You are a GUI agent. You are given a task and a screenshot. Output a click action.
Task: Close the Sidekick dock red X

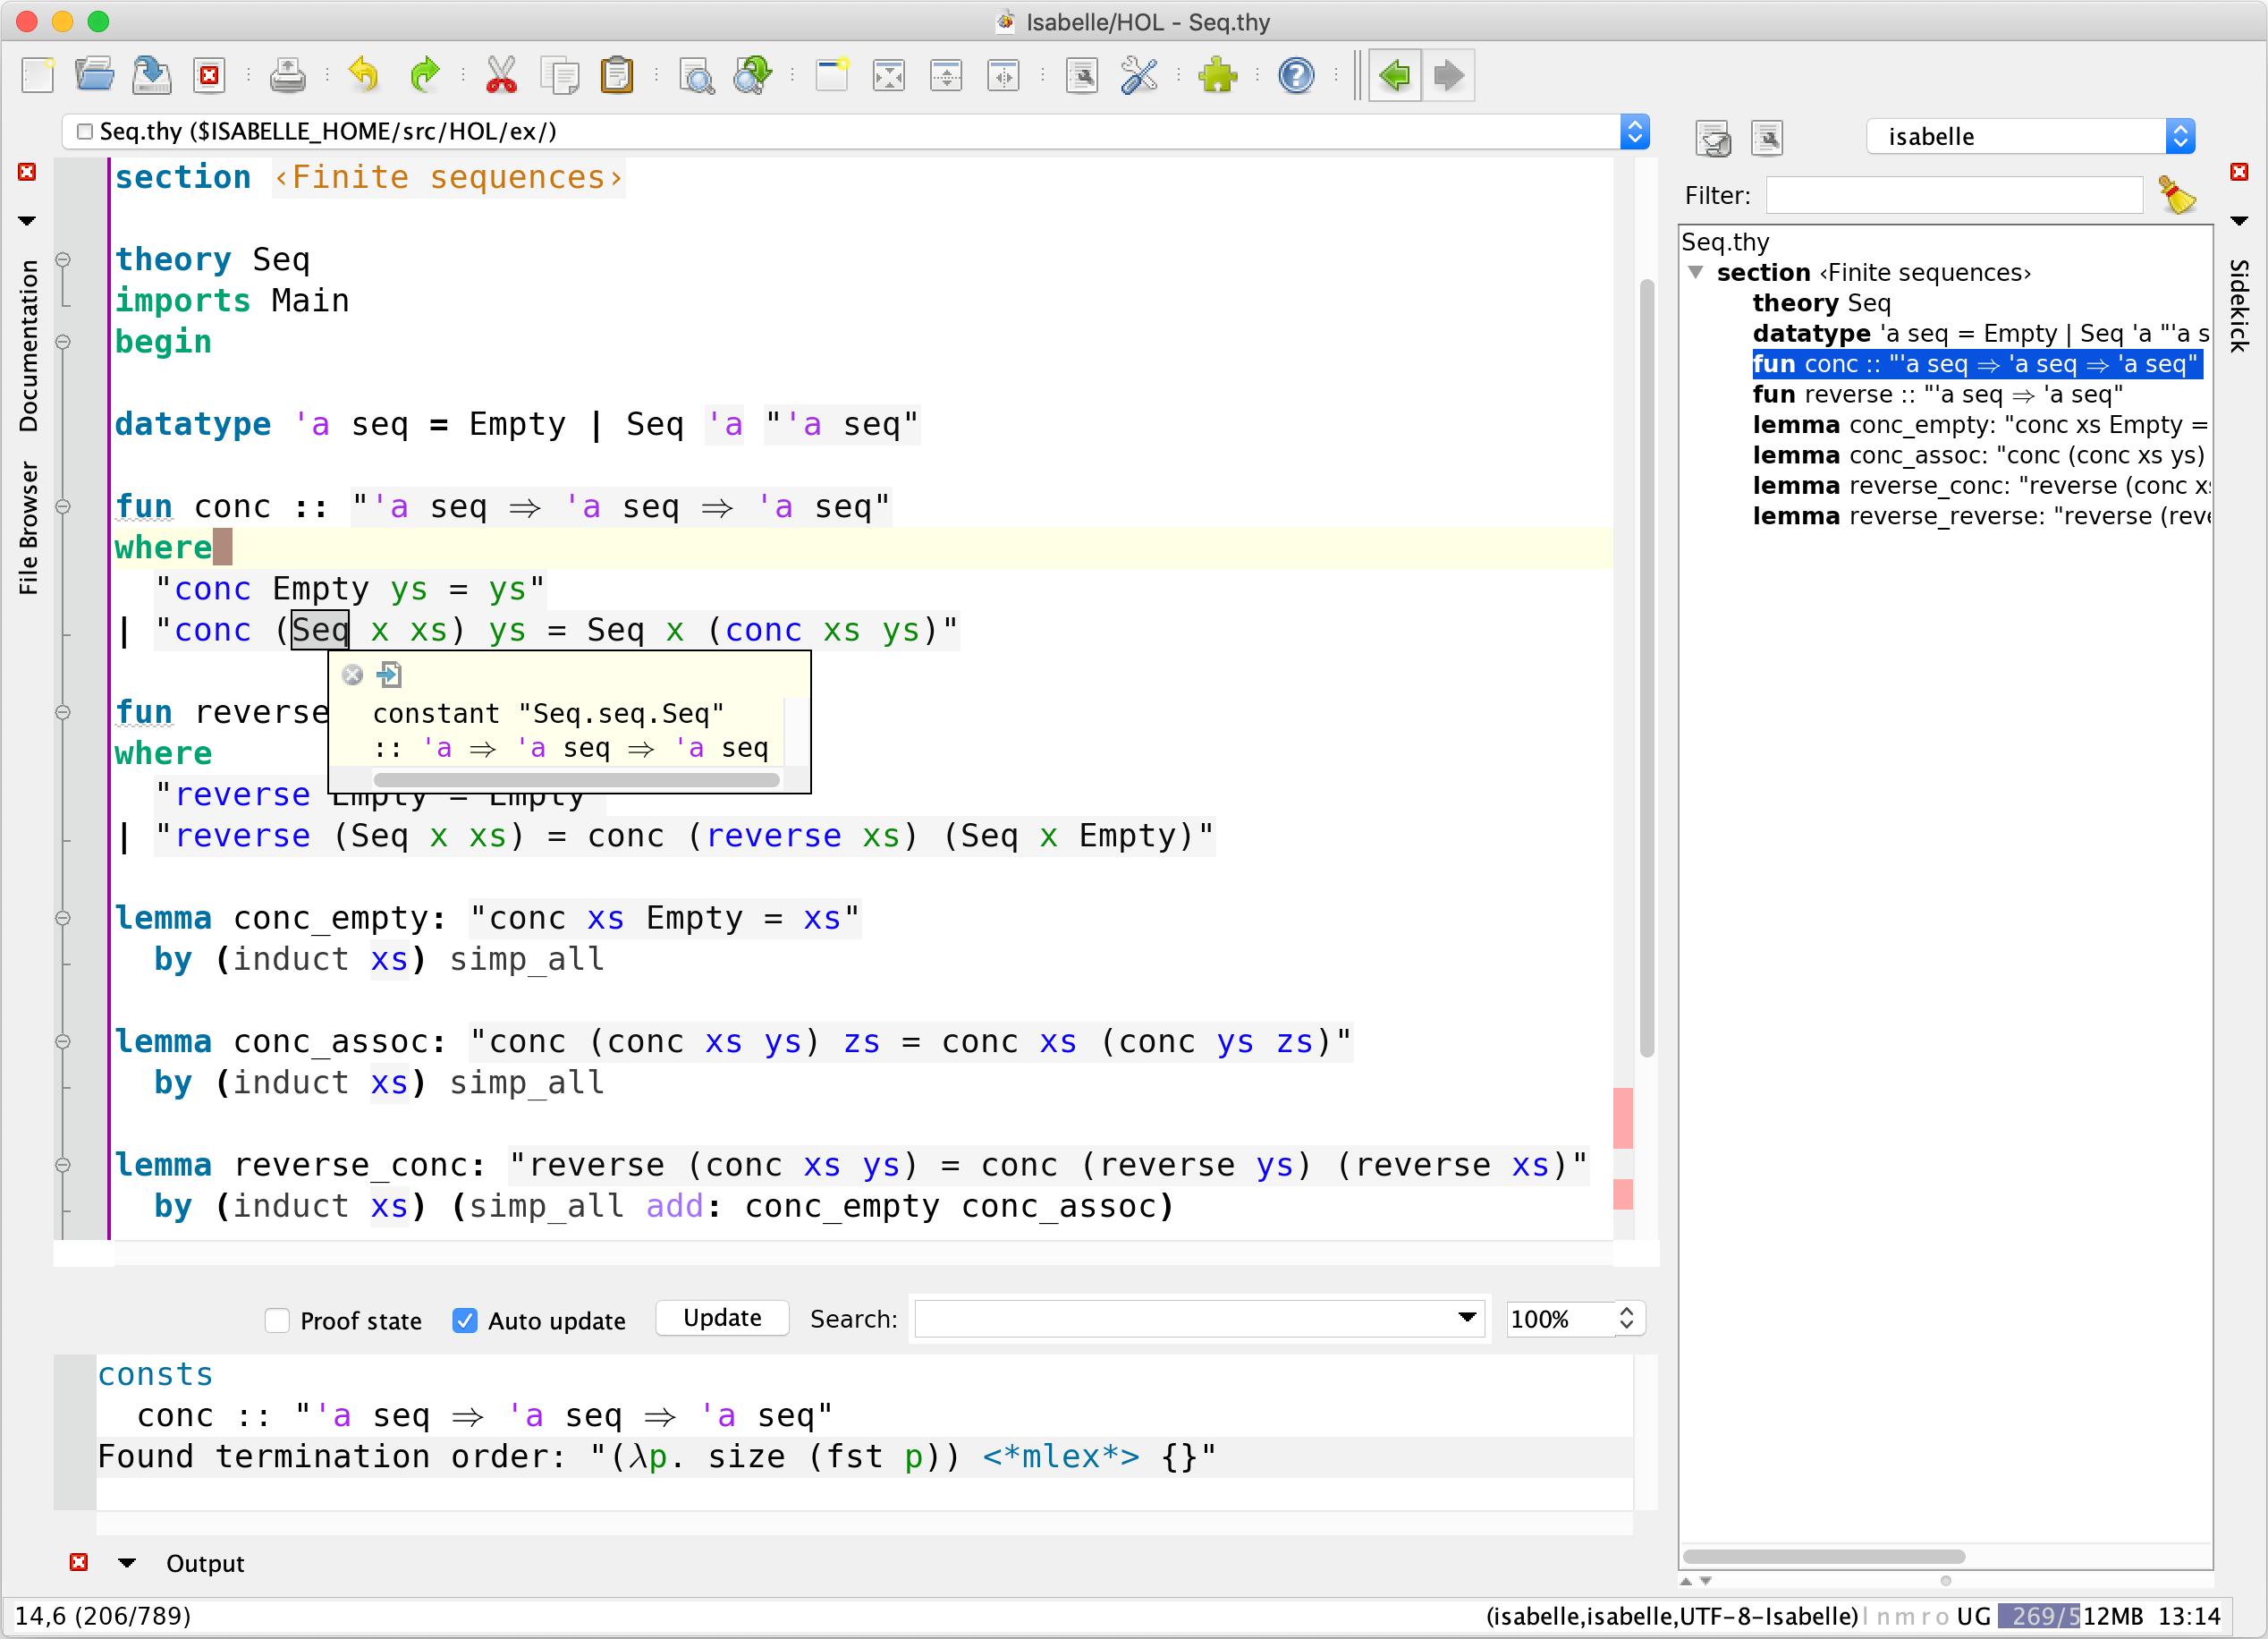pos(2239,172)
